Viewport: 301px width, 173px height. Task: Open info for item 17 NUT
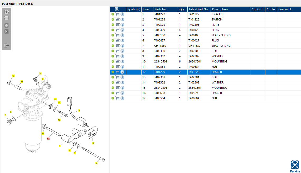pos(122,98)
